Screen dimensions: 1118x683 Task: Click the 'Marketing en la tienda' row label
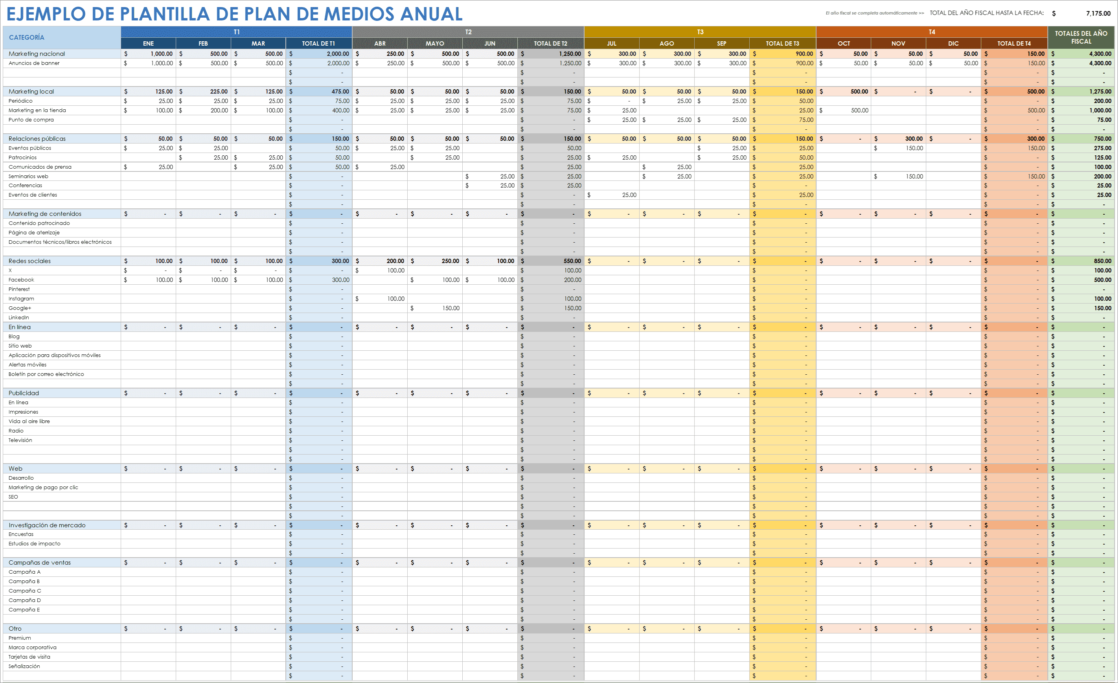point(37,110)
